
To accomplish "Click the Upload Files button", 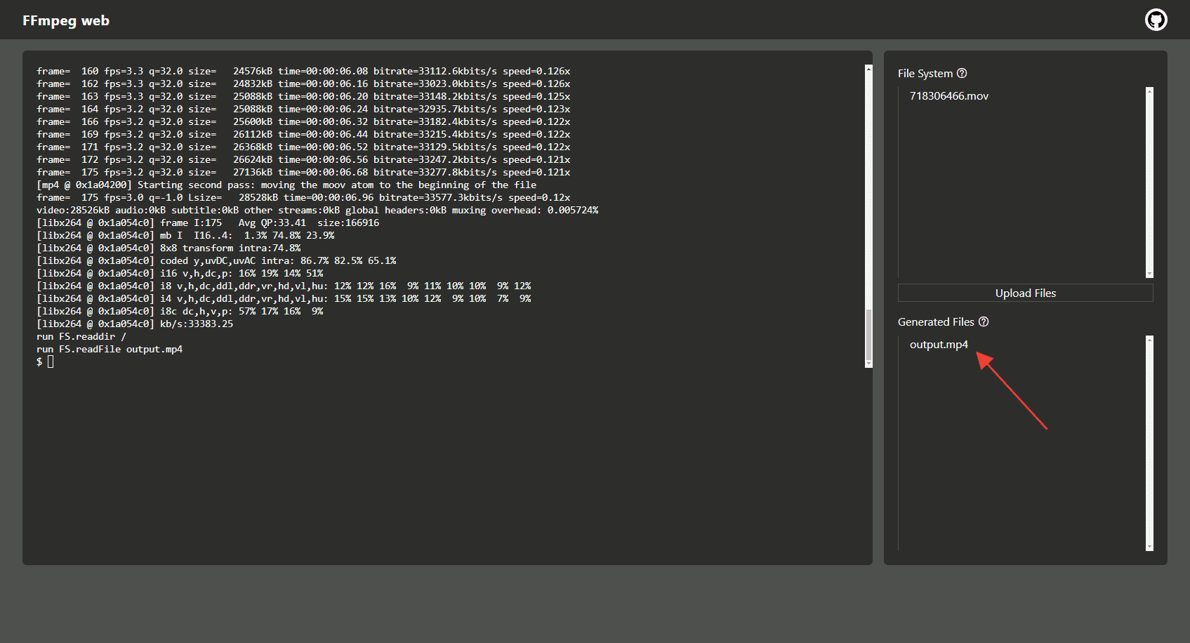I will (x=1025, y=293).
